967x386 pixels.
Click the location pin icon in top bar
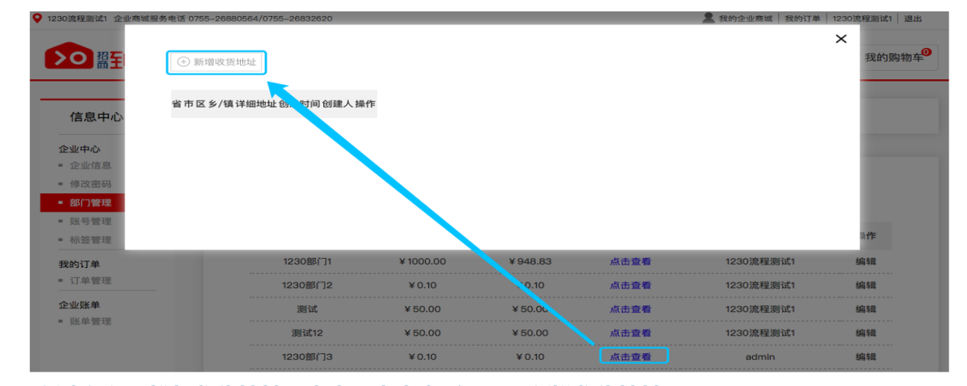click(37, 18)
